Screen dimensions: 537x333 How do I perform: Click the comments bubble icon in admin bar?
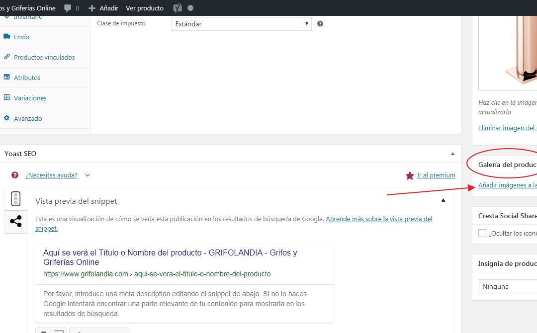coord(68,8)
